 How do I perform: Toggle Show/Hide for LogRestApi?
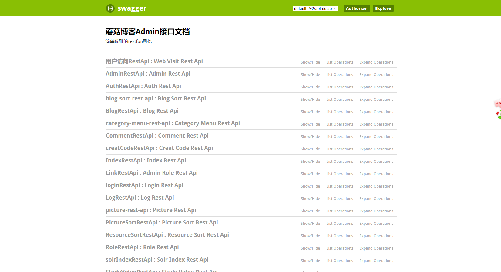pos(310,199)
